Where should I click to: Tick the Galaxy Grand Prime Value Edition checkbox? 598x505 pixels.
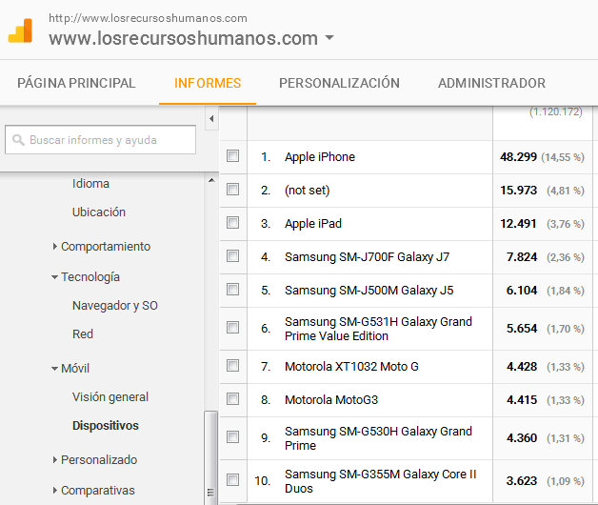click(x=232, y=328)
